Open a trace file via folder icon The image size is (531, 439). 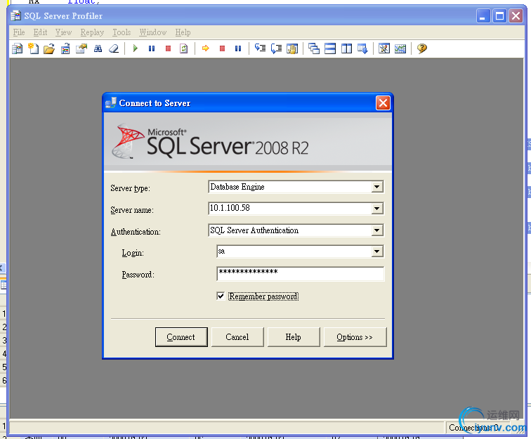click(x=49, y=48)
